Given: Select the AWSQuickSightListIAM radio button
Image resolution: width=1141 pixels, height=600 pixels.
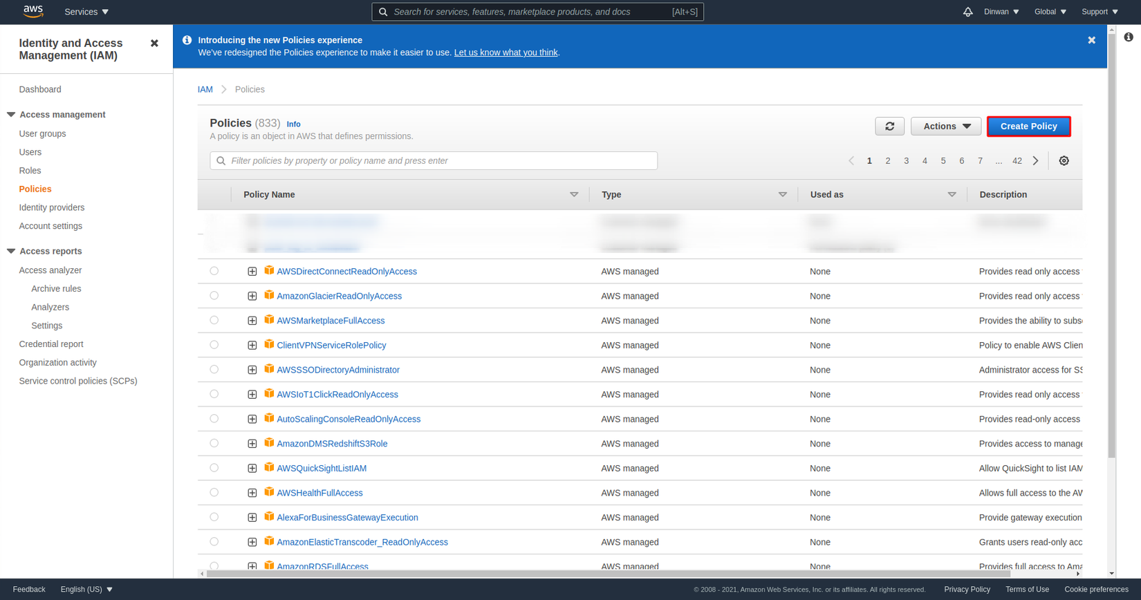Looking at the screenshot, I should 214,468.
